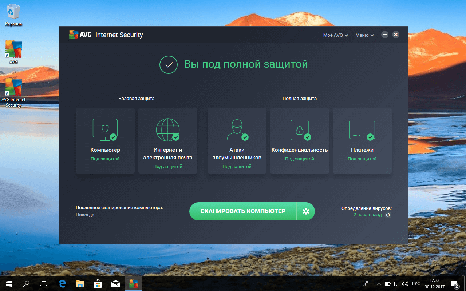The image size is (466, 291).
Task: Click the Базовая защита section heading
Action: click(x=137, y=99)
